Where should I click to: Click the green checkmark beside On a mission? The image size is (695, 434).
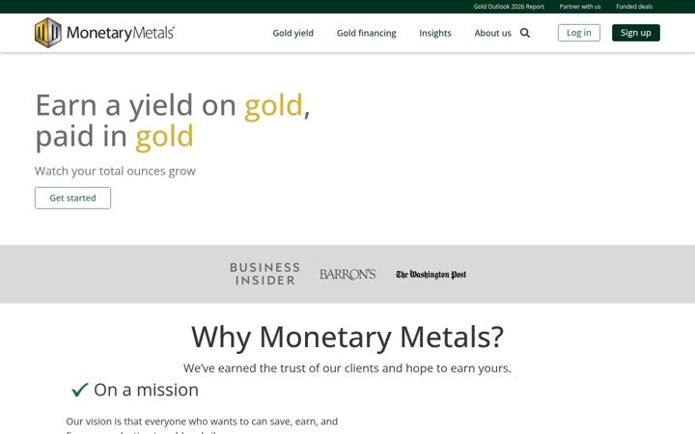(x=80, y=390)
